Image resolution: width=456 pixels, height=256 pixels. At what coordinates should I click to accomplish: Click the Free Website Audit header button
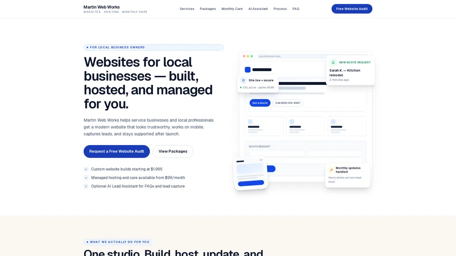click(x=351, y=9)
